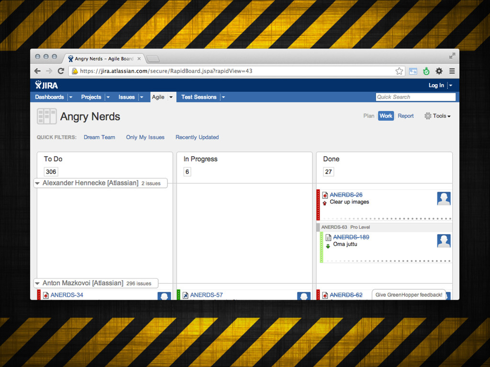Close the Angry Nerds browser tab
Image resolution: width=490 pixels, height=367 pixels.
point(139,59)
